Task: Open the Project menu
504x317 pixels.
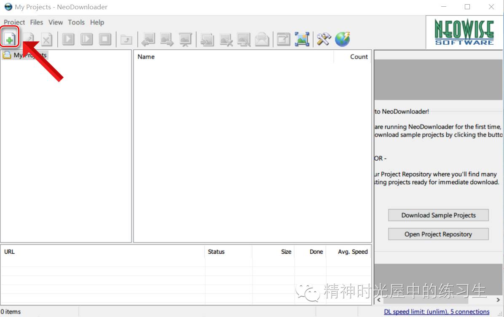Action: click(14, 22)
